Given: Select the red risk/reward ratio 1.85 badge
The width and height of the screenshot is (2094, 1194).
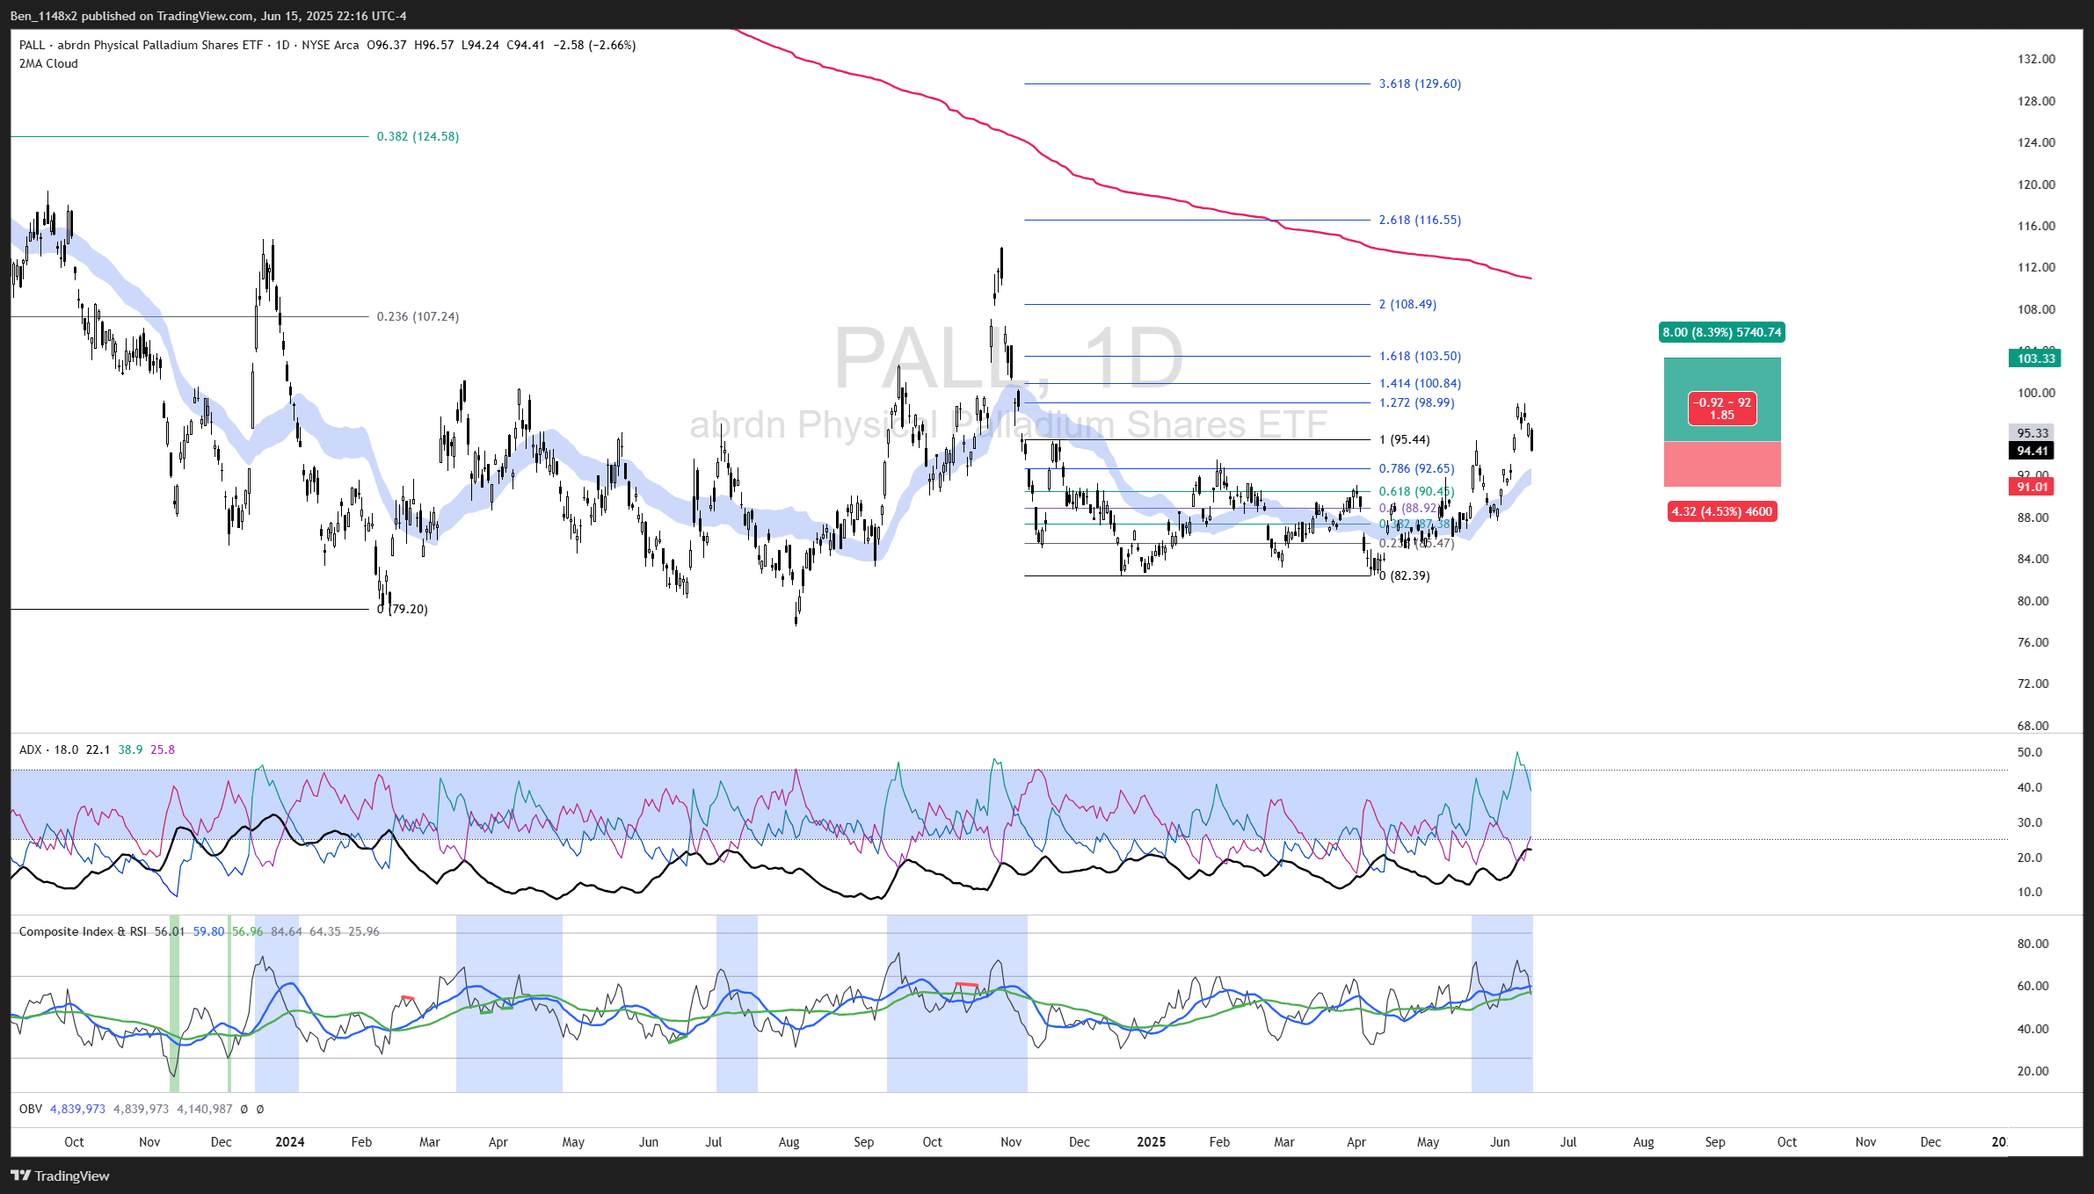Looking at the screenshot, I should point(1721,409).
